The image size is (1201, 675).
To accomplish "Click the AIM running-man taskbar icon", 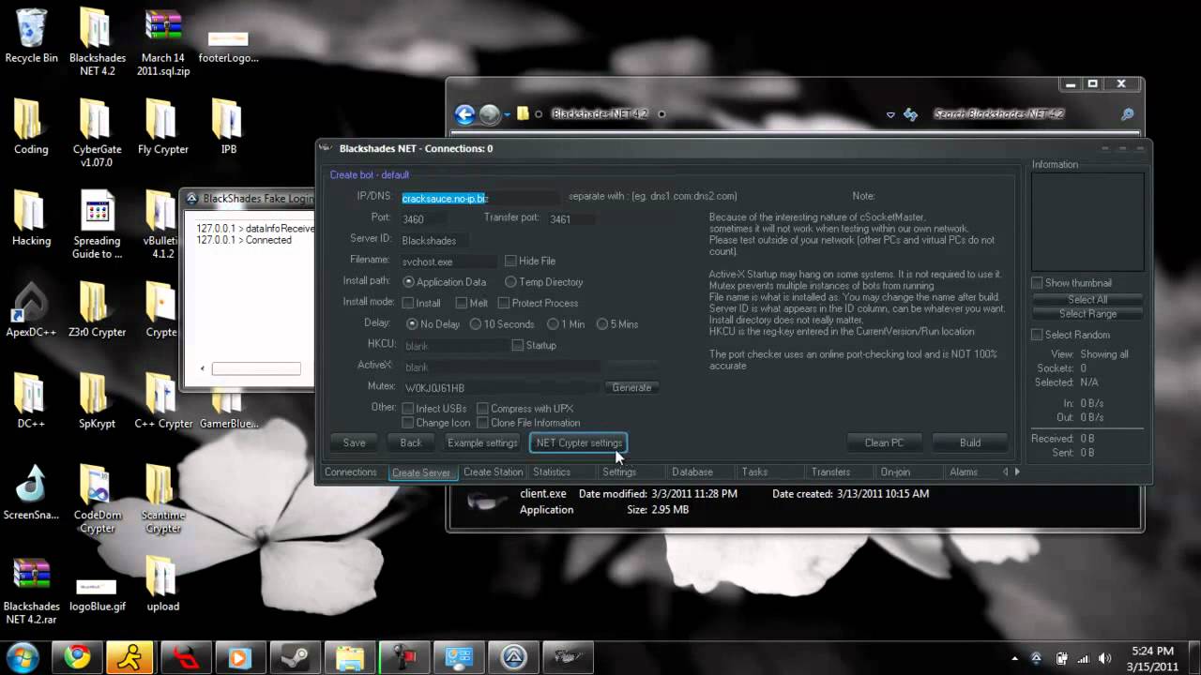I will [x=130, y=657].
